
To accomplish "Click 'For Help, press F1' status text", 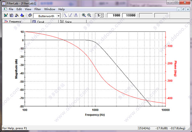I will [x=15, y=128].
